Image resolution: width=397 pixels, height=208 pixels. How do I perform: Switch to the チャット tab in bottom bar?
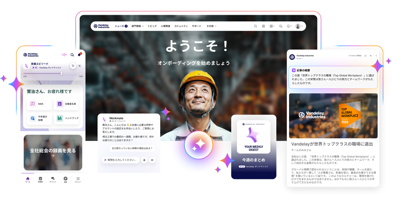pos(53,180)
